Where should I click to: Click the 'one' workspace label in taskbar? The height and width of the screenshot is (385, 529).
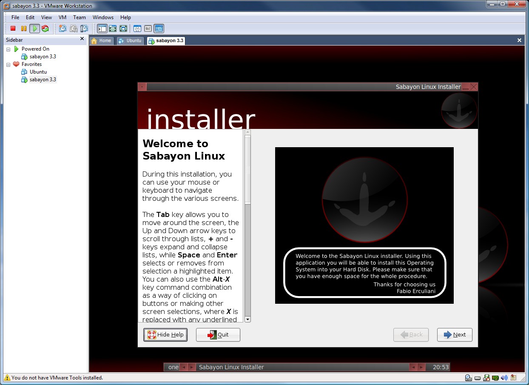(x=173, y=367)
